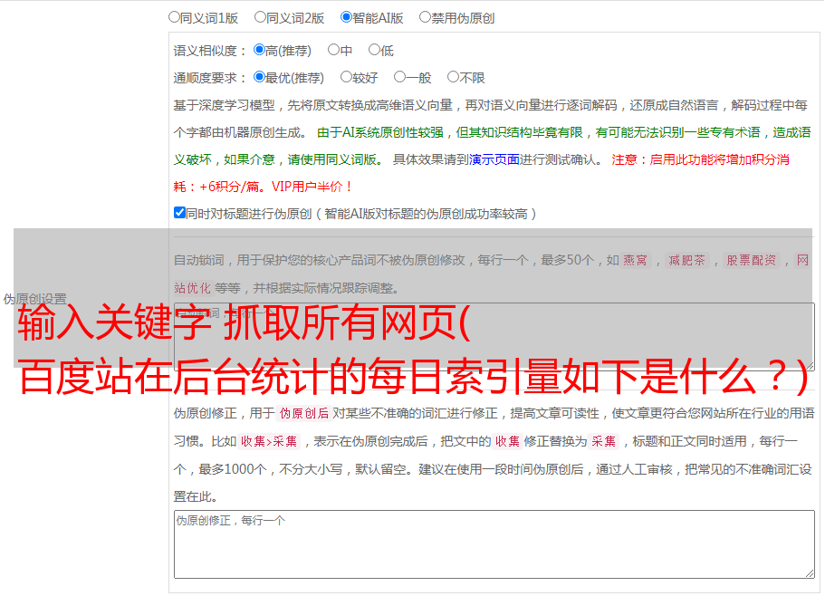The width and height of the screenshot is (825, 596).
Task: Click the 伪原创设置 section label
Action: (35, 299)
